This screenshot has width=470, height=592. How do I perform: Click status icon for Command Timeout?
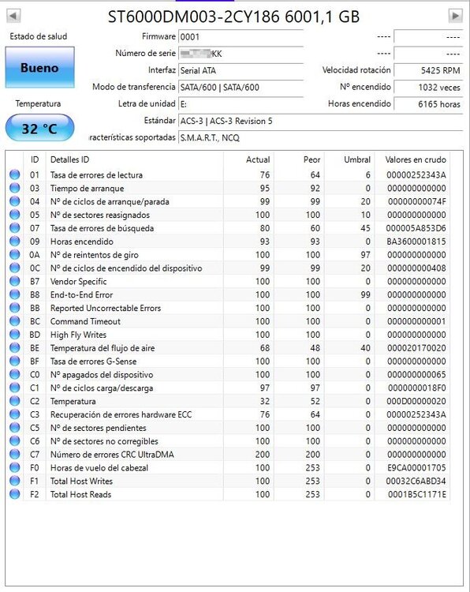point(15,321)
